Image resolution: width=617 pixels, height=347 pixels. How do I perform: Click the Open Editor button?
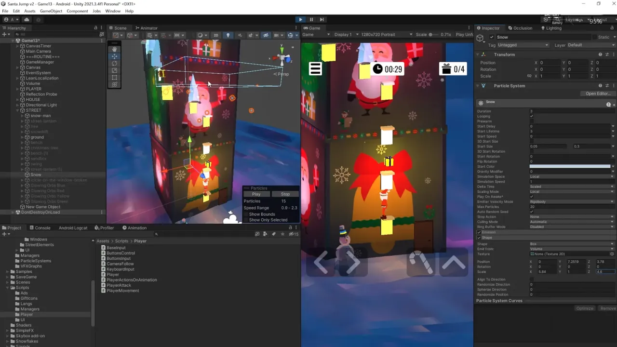pos(598,93)
